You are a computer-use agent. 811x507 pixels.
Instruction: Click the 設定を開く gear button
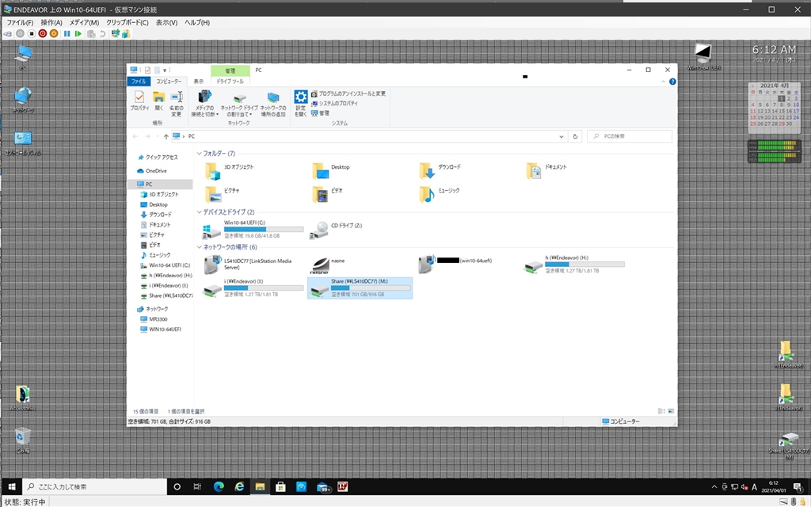(300, 104)
